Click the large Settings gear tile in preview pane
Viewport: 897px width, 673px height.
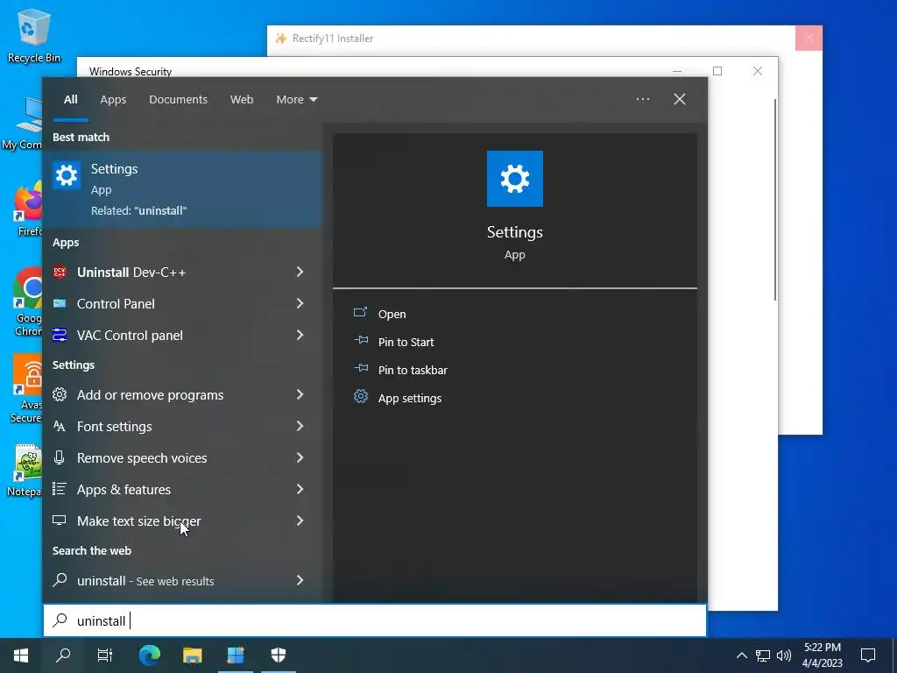coord(515,179)
